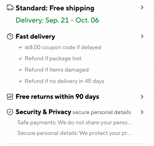
Task: Click the green Delivery Sep. 21 - Oct. 06 text
Action: pyautogui.click(x=57, y=20)
